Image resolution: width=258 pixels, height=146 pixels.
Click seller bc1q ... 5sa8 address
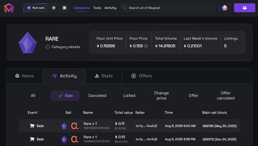pos(145,126)
